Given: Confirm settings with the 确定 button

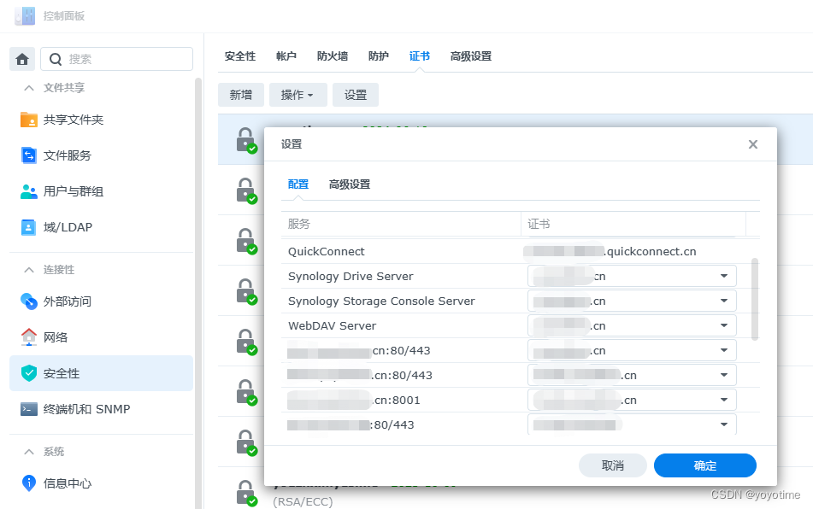Looking at the screenshot, I should point(704,465).
